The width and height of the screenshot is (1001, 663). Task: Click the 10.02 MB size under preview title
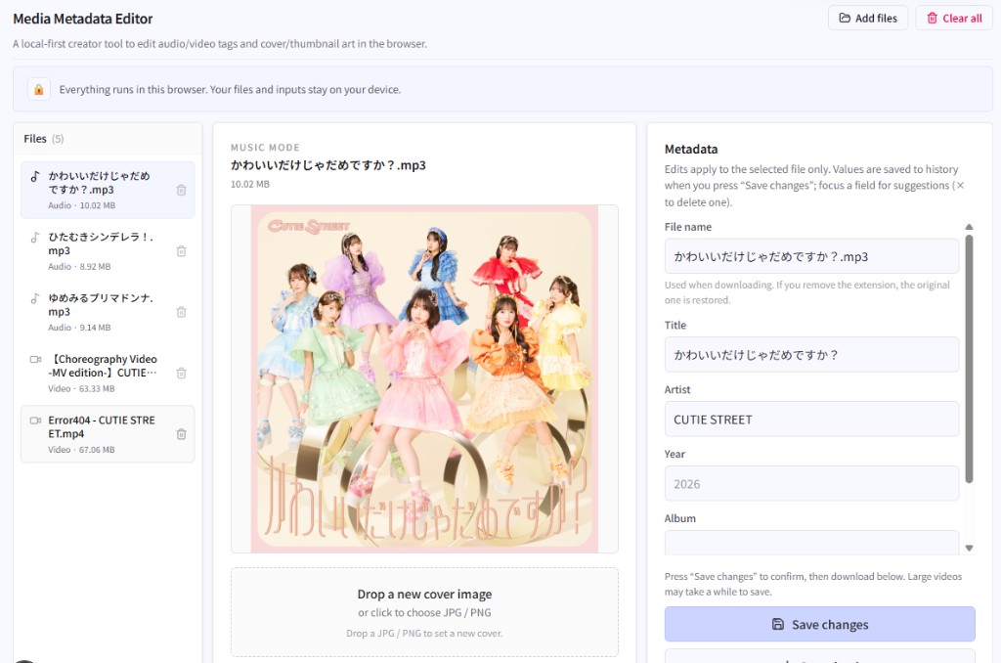[x=250, y=184]
